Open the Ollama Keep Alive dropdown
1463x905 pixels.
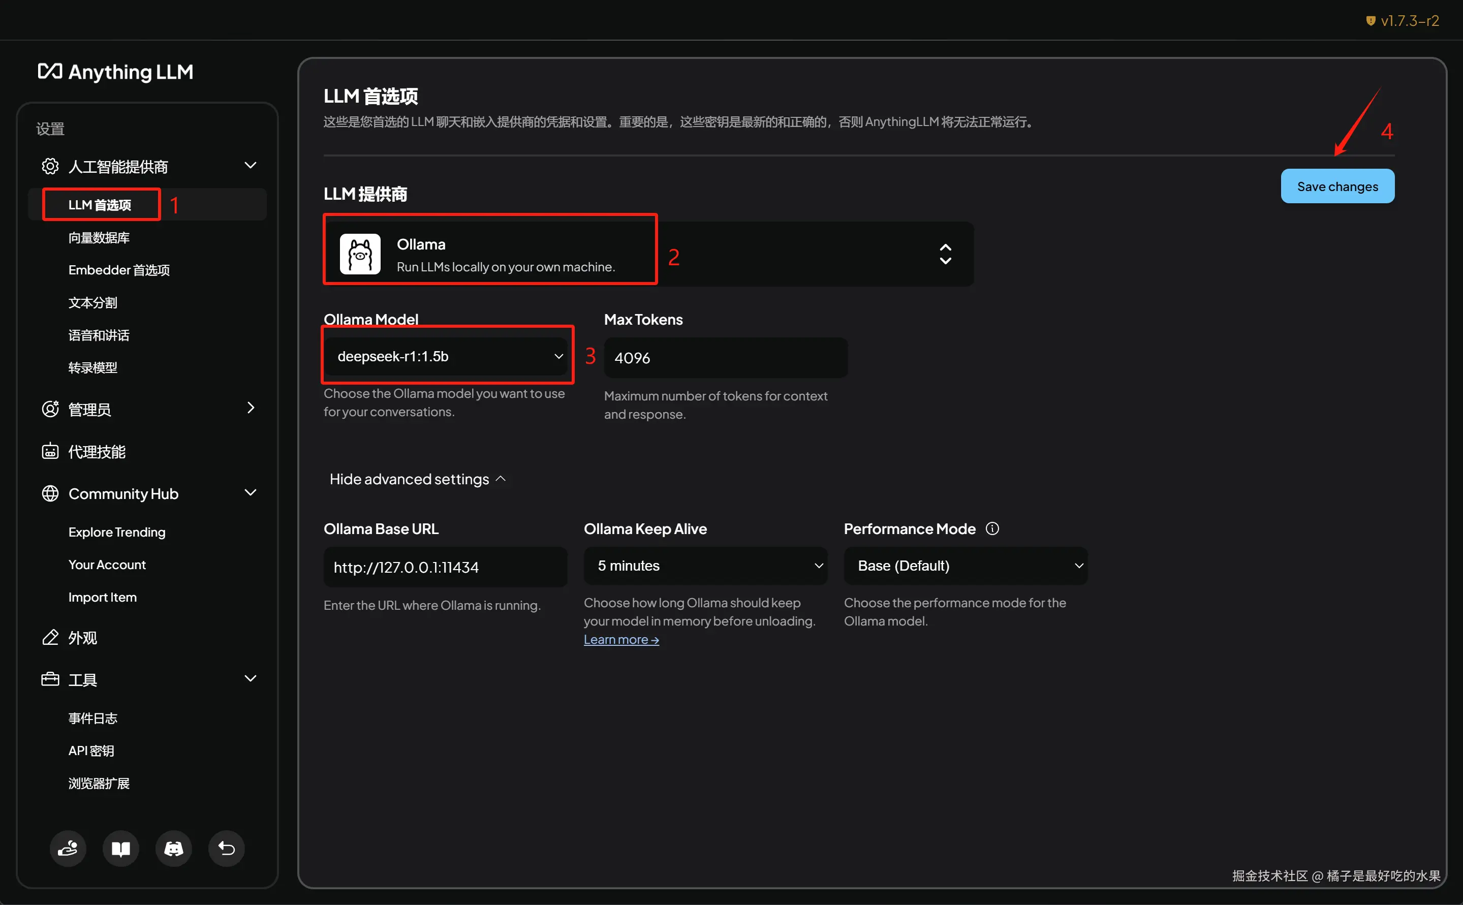706,566
